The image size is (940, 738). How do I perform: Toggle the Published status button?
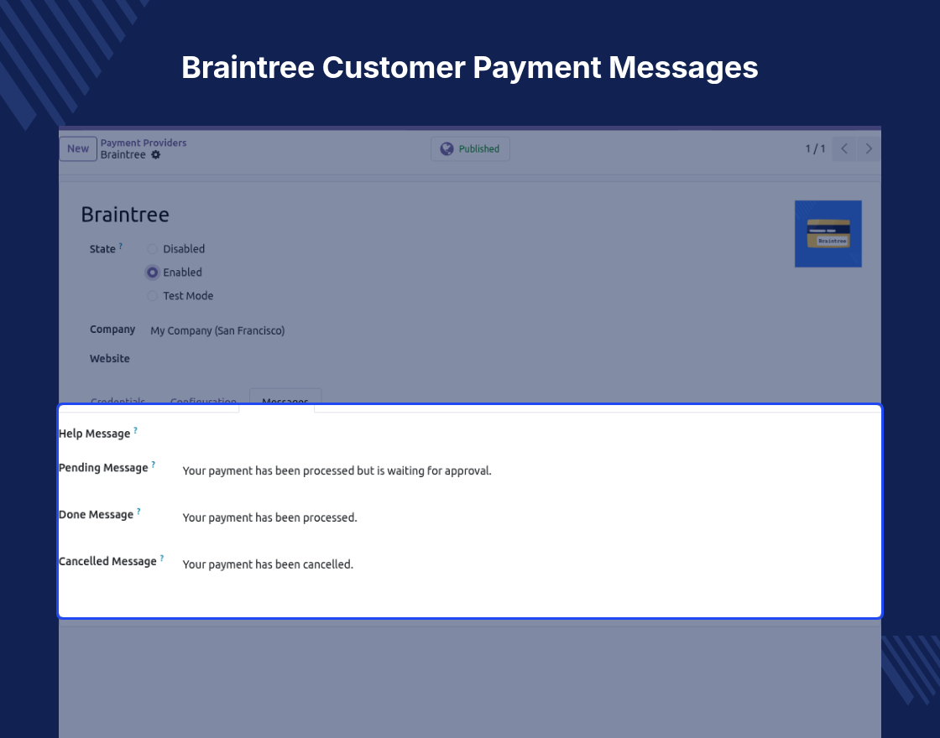coord(471,148)
